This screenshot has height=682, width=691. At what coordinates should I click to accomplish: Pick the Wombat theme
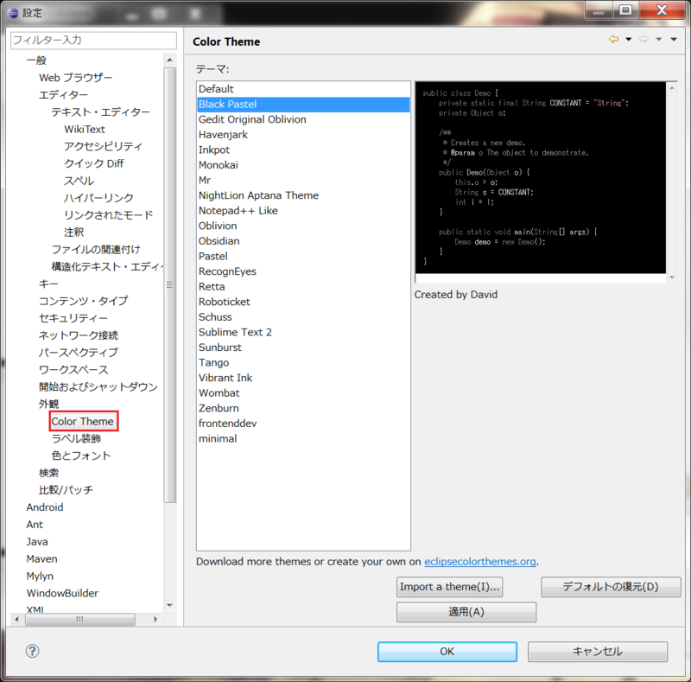[303, 393]
